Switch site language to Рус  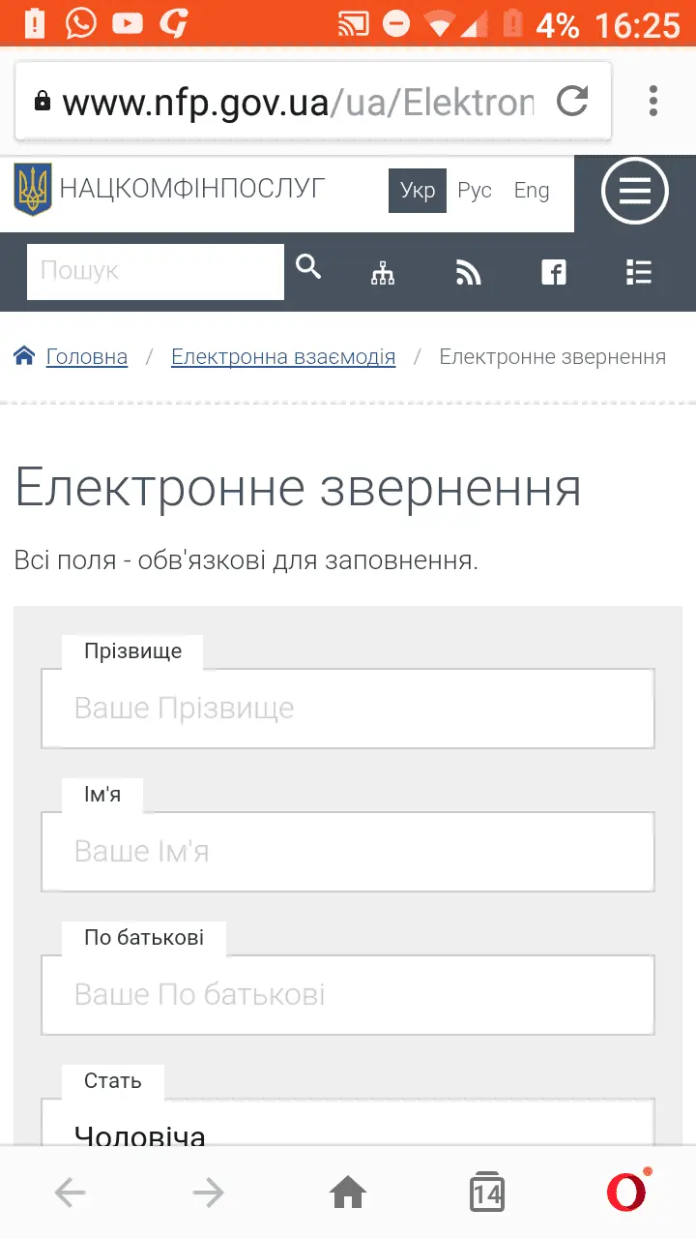pyautogui.click(x=475, y=191)
